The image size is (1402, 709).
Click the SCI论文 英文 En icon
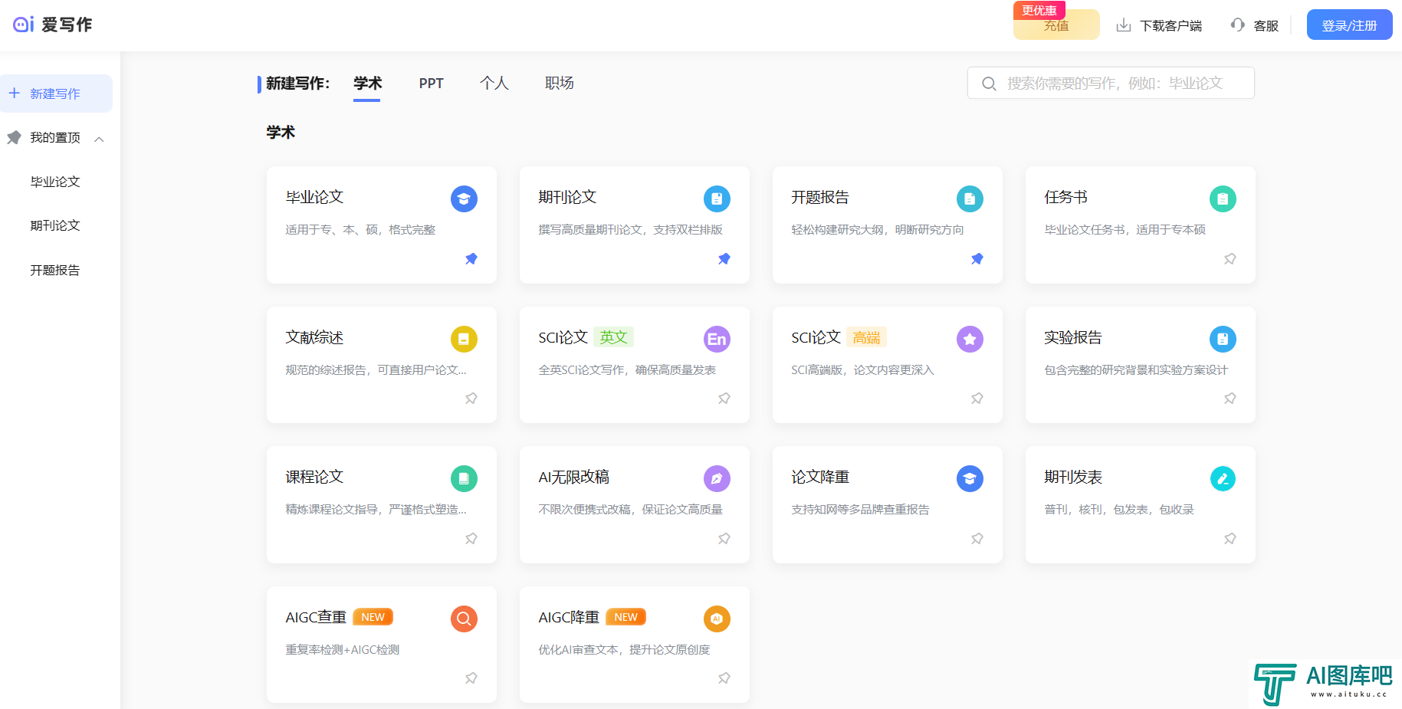[717, 339]
